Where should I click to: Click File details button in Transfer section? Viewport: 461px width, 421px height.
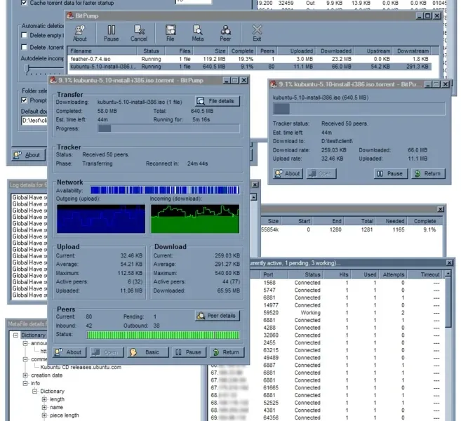218,101
